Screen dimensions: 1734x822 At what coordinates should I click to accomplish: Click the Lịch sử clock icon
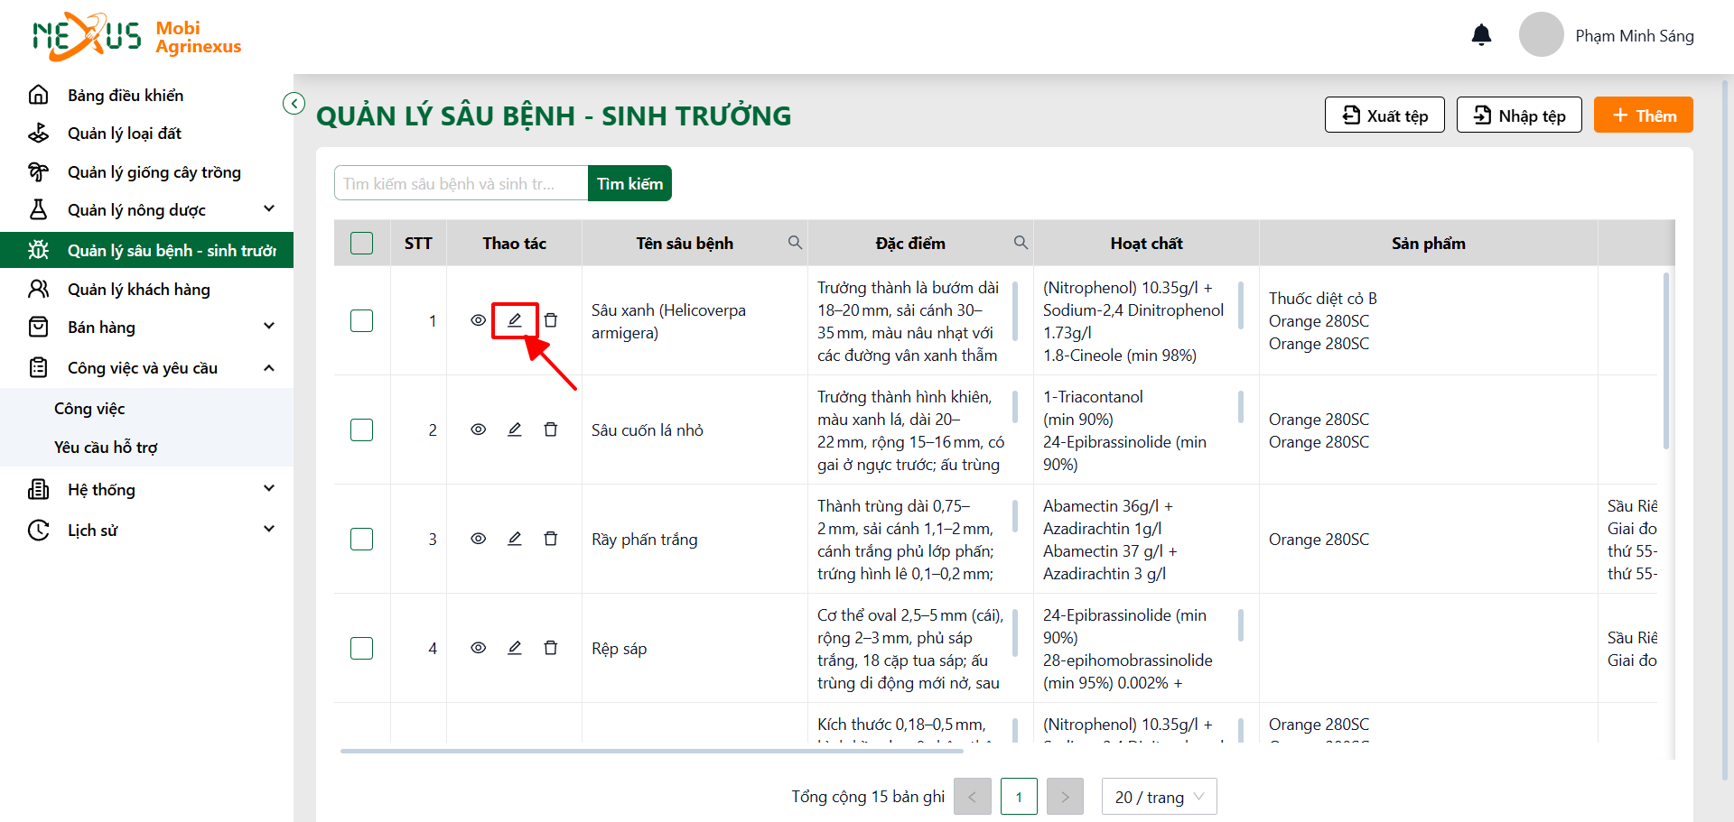(x=39, y=530)
